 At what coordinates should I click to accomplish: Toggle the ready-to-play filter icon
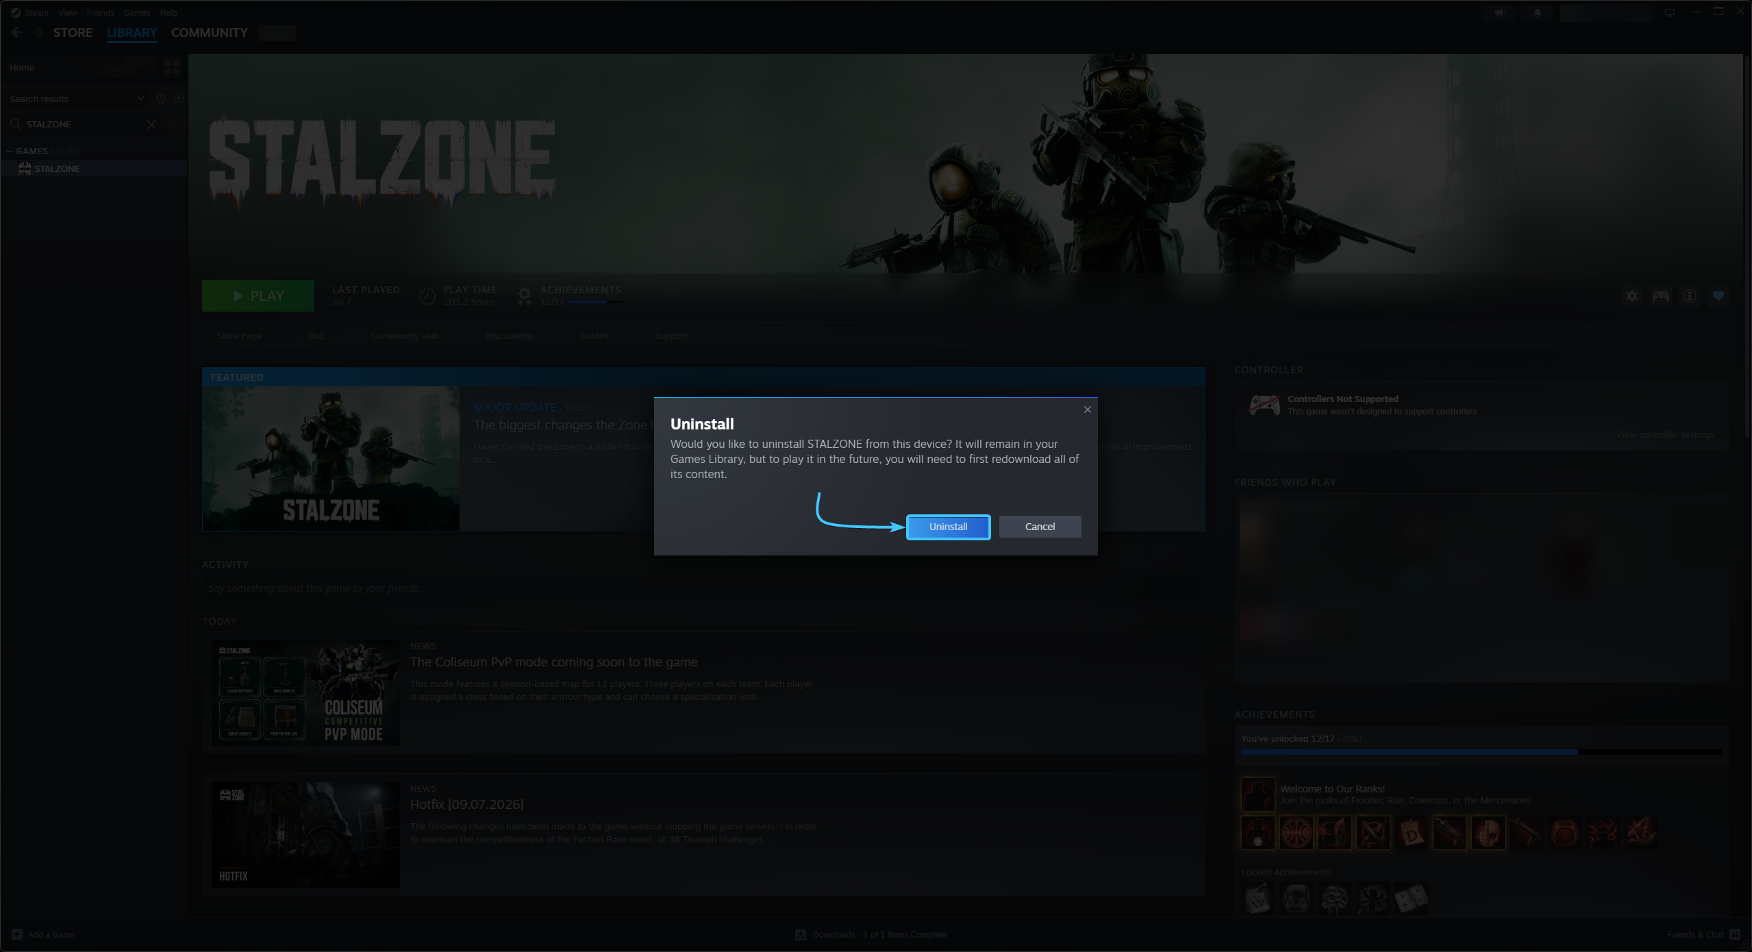178,99
